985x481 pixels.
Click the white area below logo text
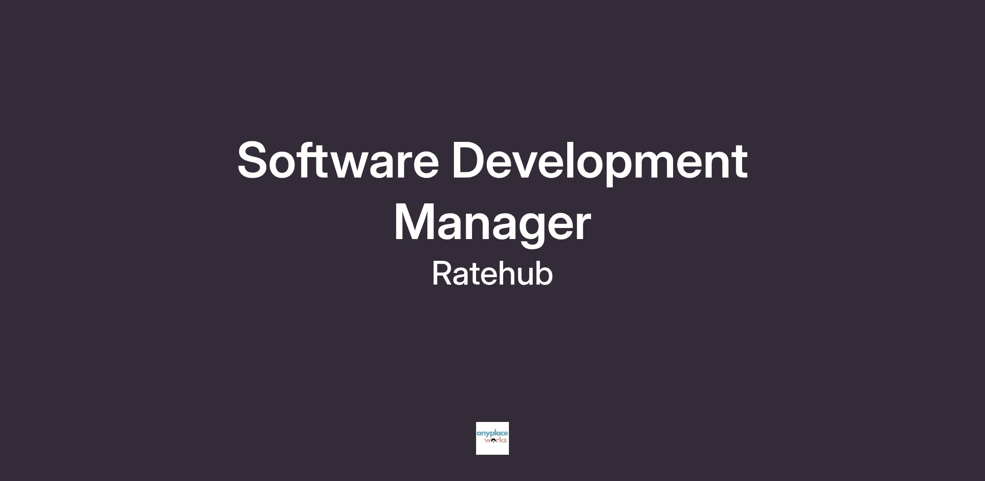(x=492, y=450)
